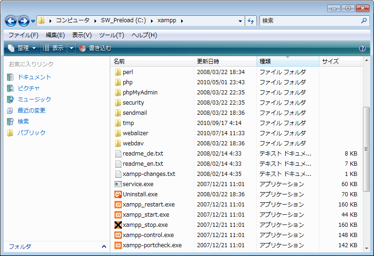This screenshot has height=256, width=374.
Task: Expand the arrow after SW_Preload (C:)
Action: pyautogui.click(x=152, y=21)
